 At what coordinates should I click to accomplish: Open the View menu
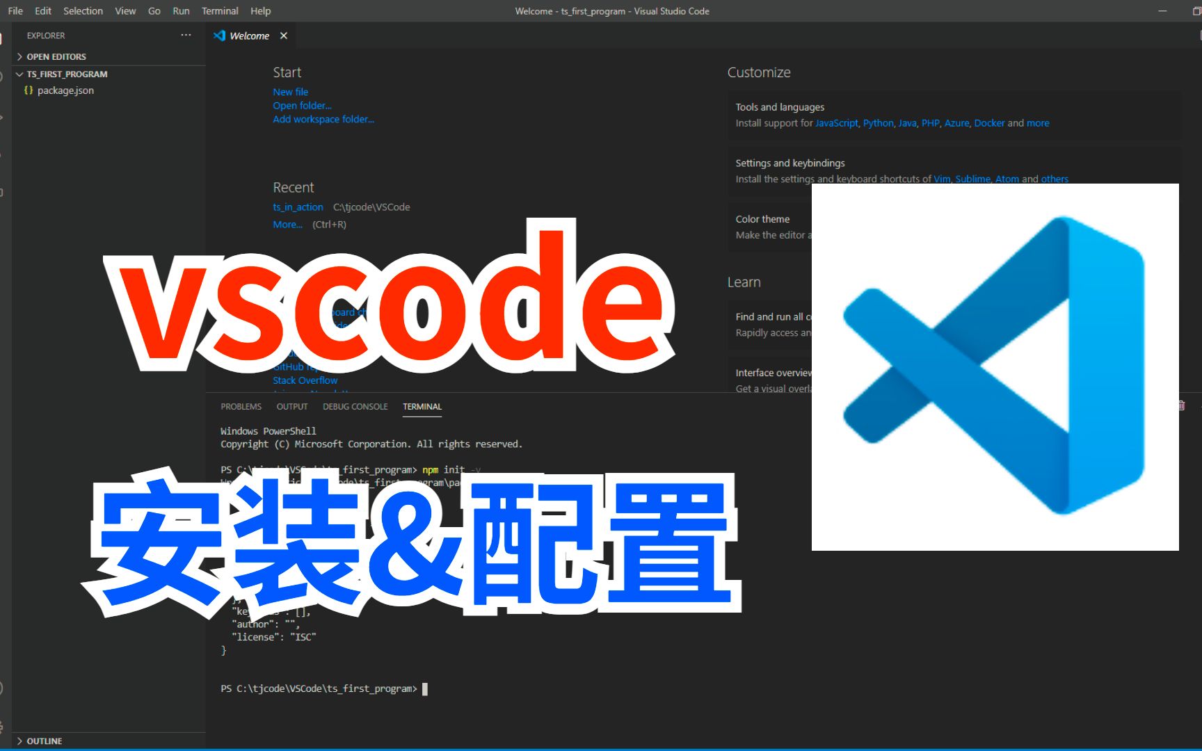[x=125, y=11]
